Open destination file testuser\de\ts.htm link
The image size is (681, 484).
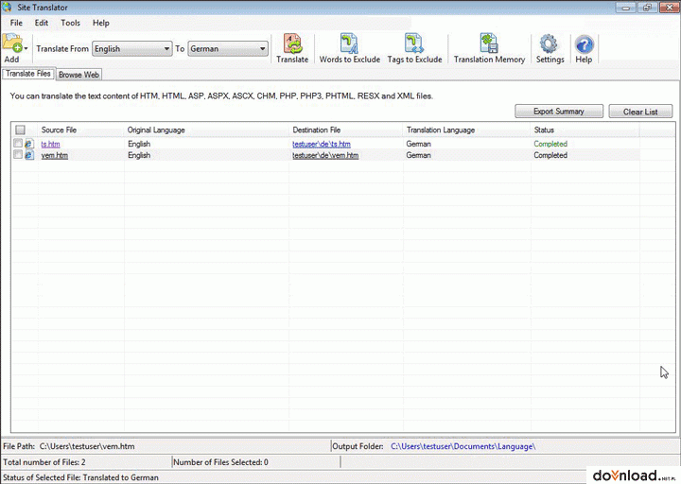pyautogui.click(x=321, y=144)
